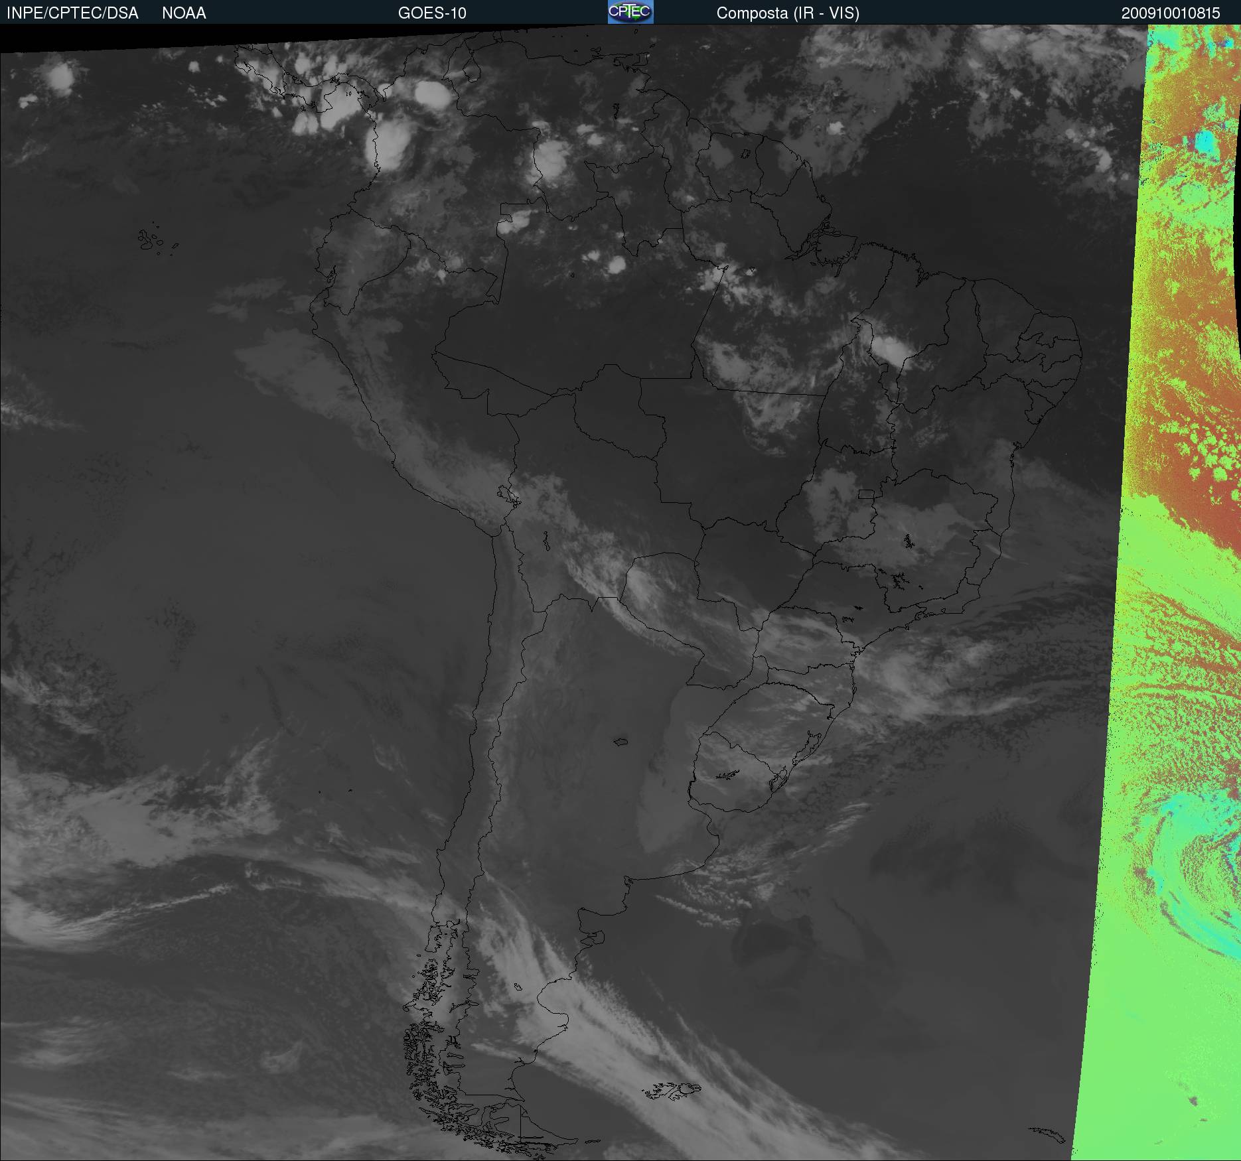Image resolution: width=1241 pixels, height=1161 pixels.
Task: Click the 200910010815 timestamp
Action: click(x=1171, y=13)
